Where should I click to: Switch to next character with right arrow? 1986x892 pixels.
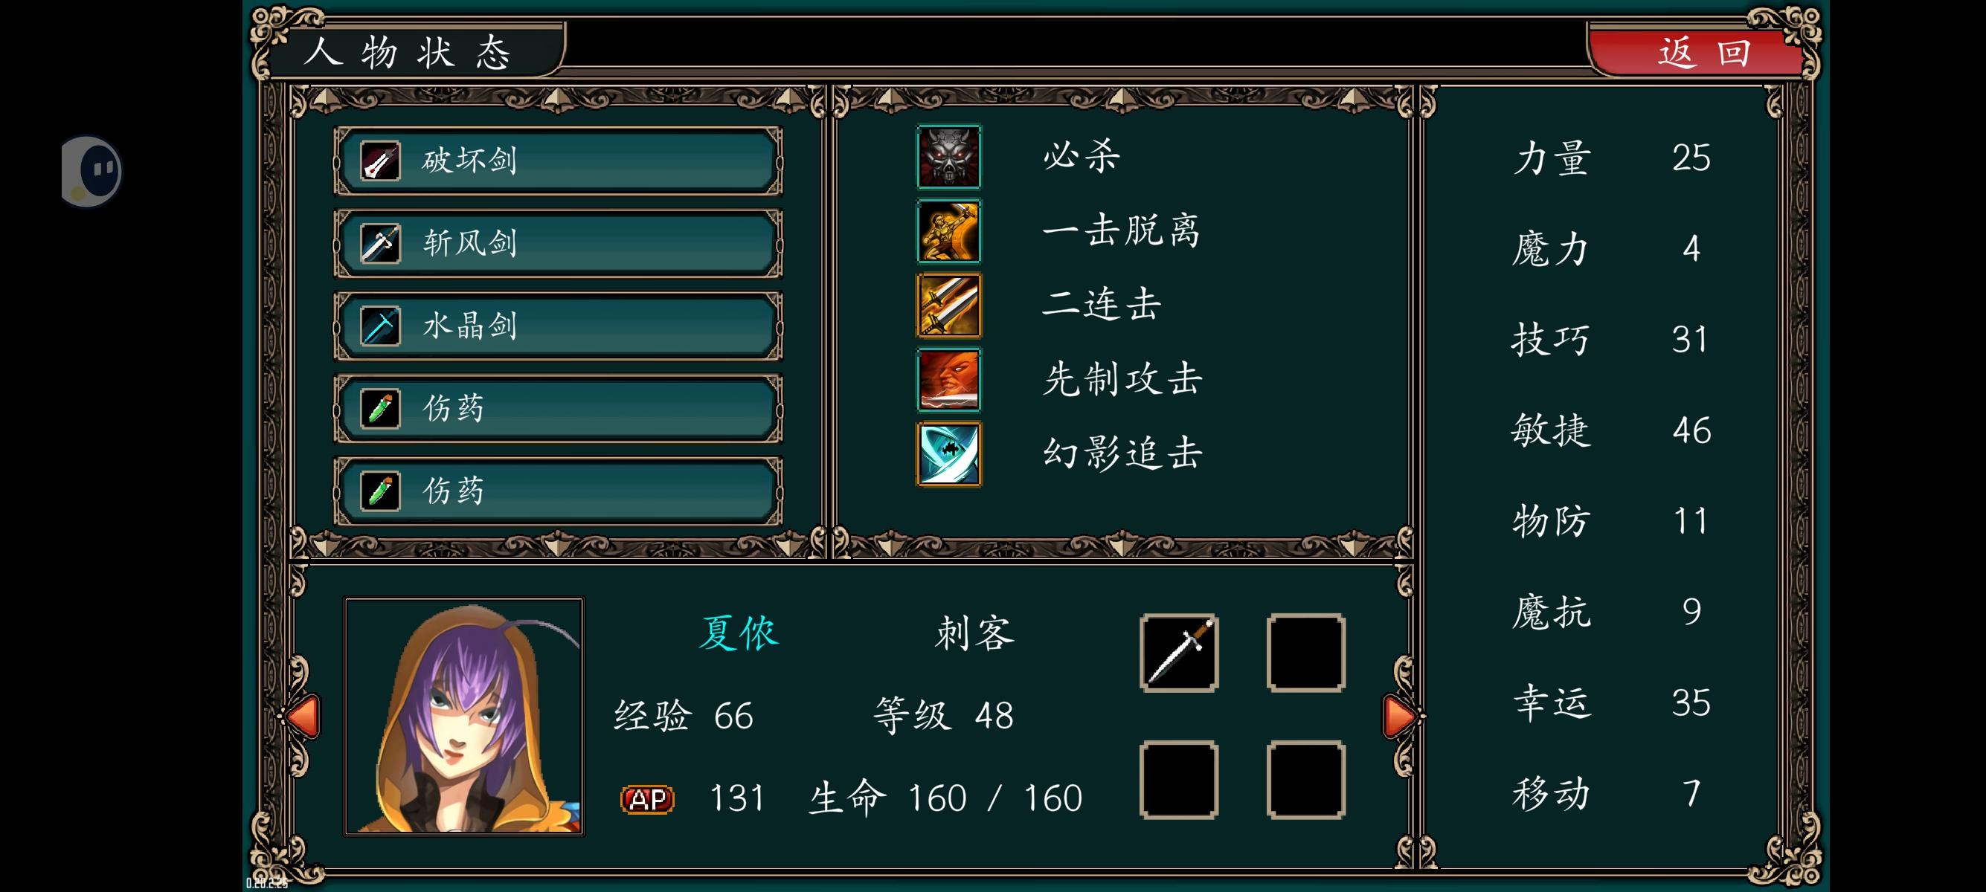click(x=1399, y=717)
